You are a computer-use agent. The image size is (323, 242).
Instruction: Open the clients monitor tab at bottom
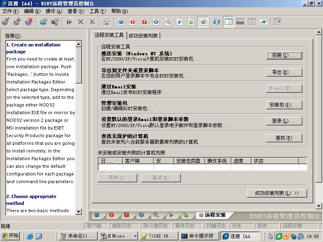click(x=96, y=215)
